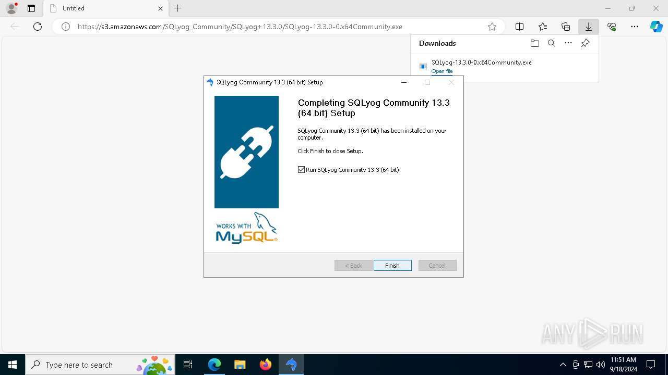The image size is (668, 375).
Task: Refresh the current page
Action: [x=38, y=27]
